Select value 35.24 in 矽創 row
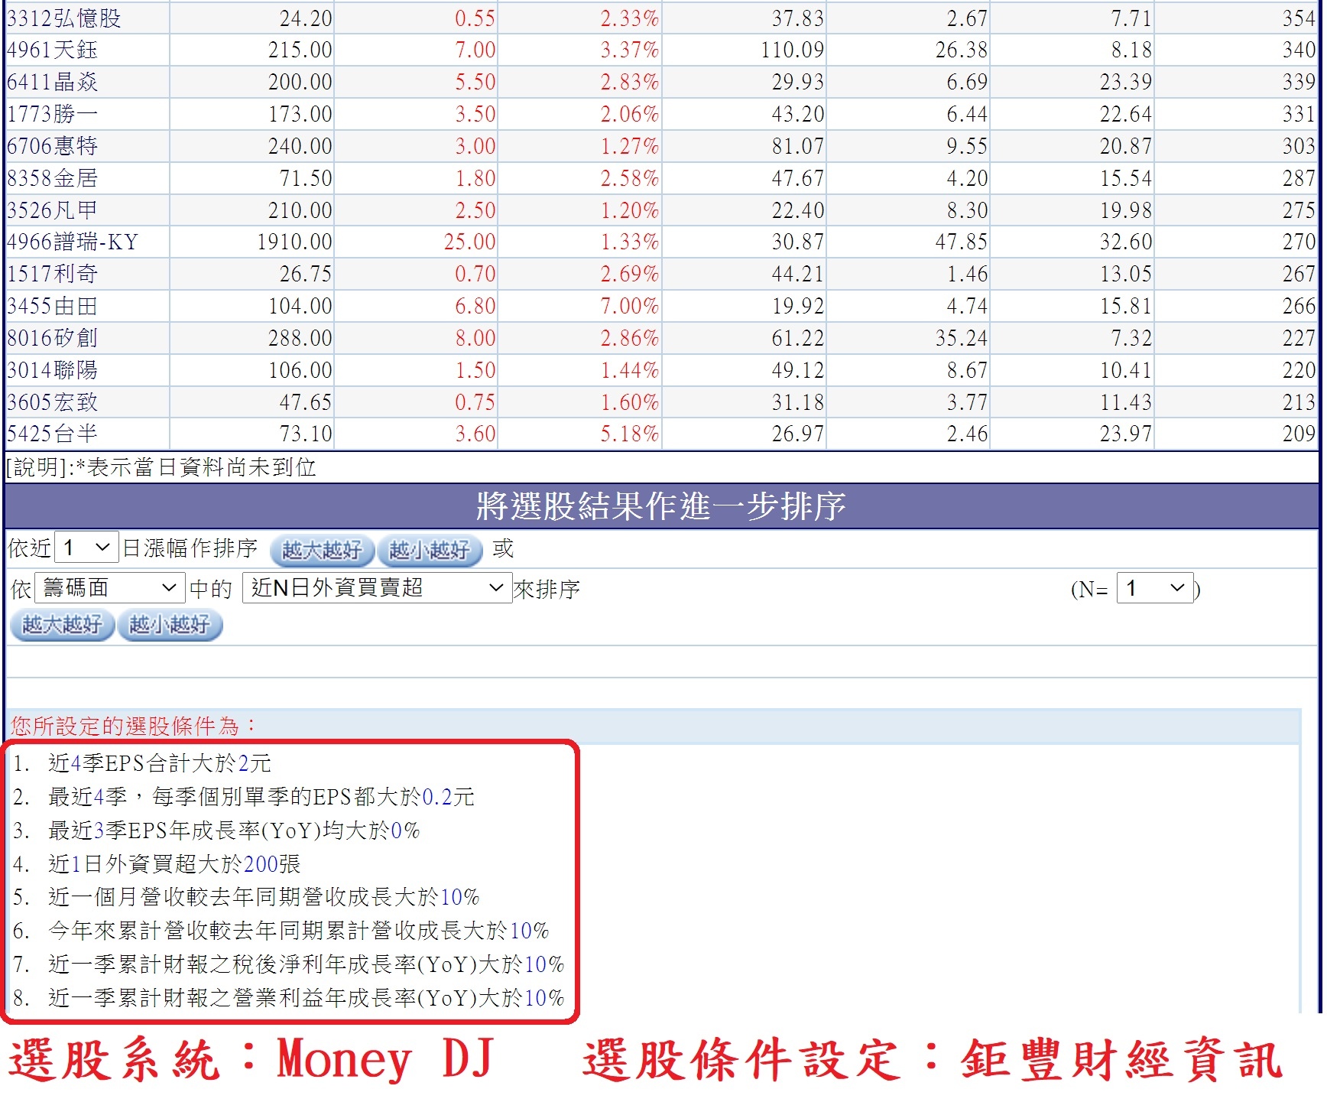The height and width of the screenshot is (1102, 1327). 962,338
